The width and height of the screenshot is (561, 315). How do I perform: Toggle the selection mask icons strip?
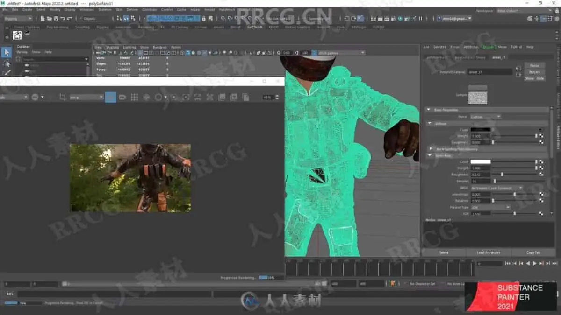(173, 19)
